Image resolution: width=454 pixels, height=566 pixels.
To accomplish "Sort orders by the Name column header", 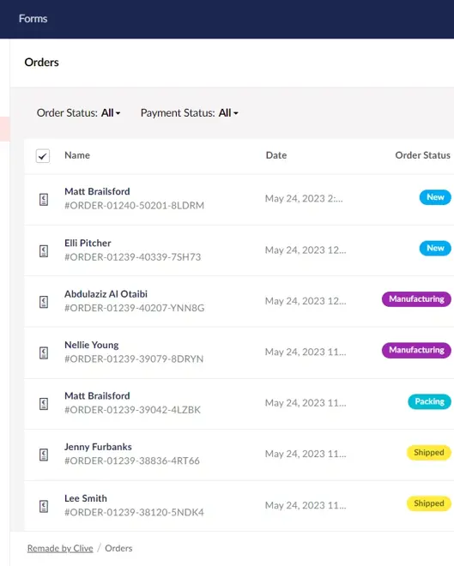I will point(77,155).
